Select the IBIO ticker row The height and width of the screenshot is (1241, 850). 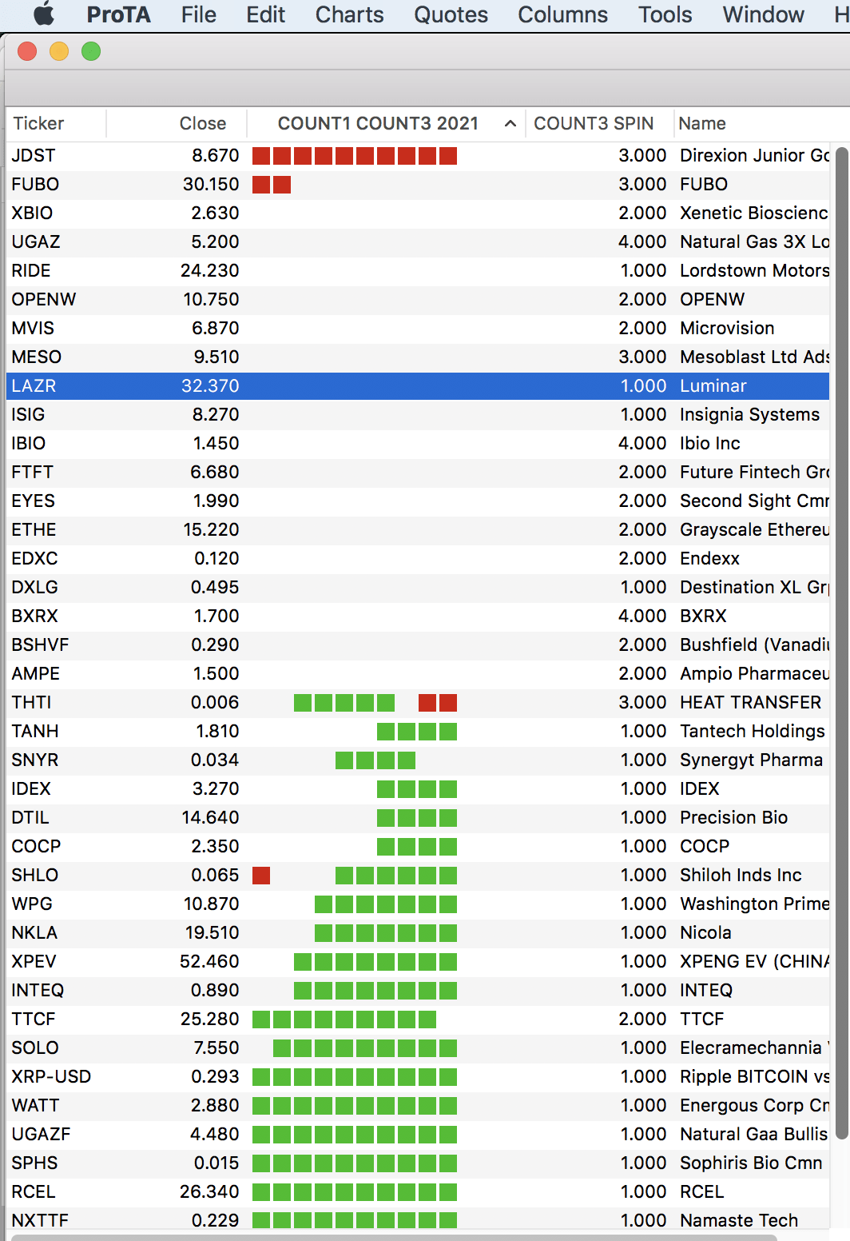click(418, 443)
